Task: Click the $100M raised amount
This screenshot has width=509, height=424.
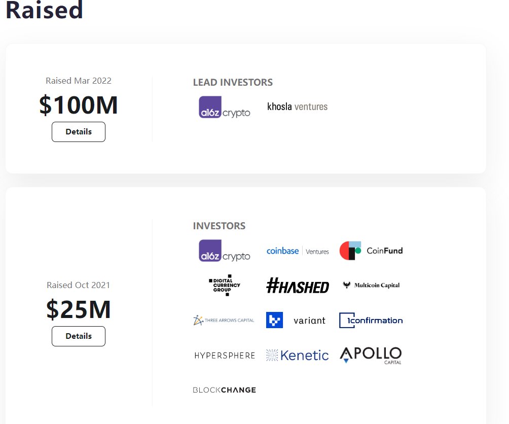Action: (79, 105)
